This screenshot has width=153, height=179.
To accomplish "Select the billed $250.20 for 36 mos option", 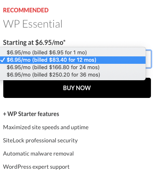I will 73,75.
